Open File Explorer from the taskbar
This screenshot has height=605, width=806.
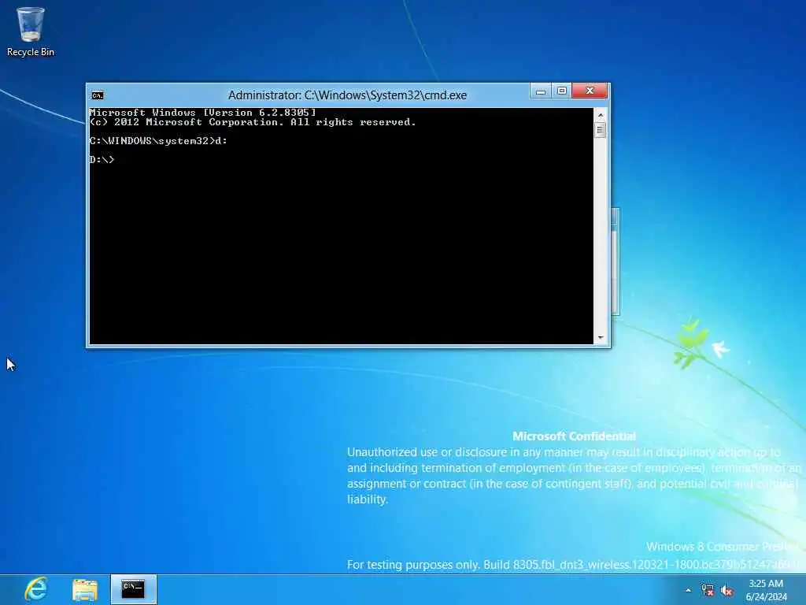[85, 589]
